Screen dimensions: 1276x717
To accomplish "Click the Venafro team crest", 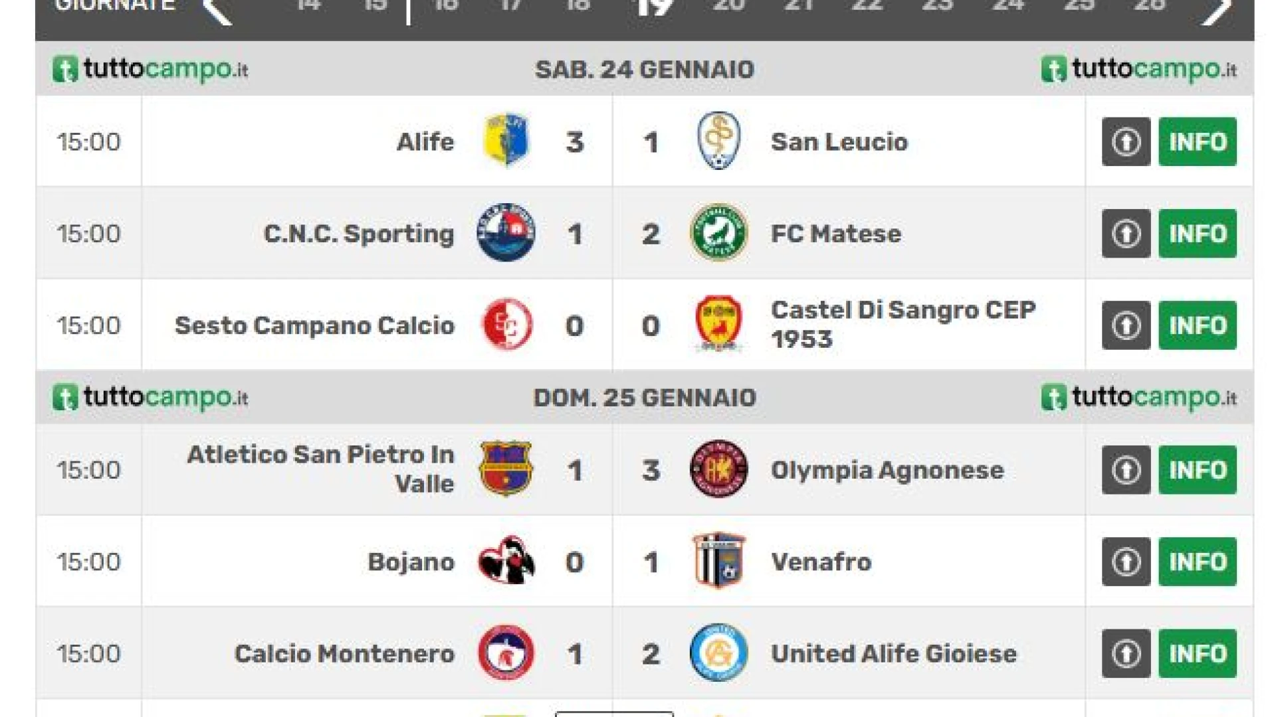I will click(x=718, y=561).
